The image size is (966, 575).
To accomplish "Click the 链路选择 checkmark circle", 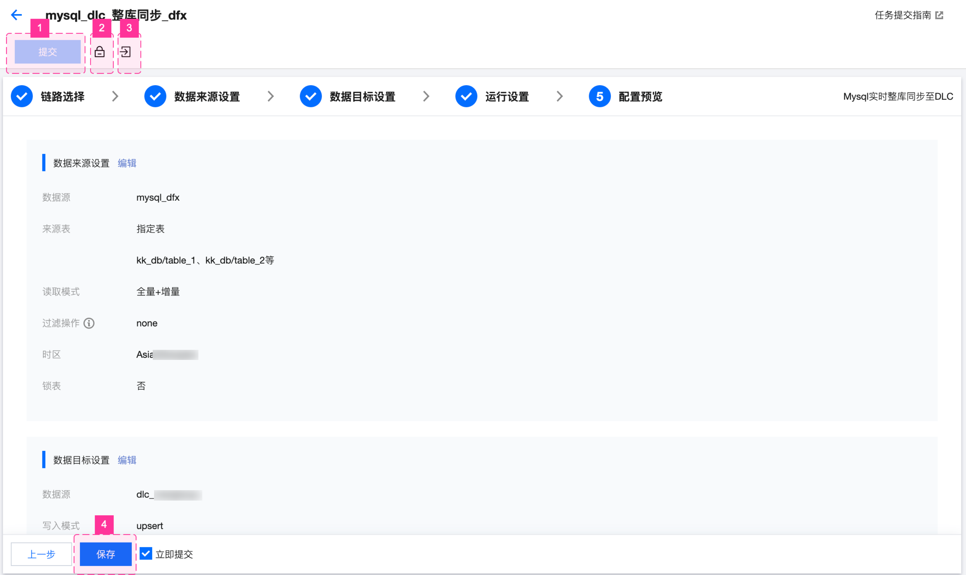I will pyautogui.click(x=22, y=97).
